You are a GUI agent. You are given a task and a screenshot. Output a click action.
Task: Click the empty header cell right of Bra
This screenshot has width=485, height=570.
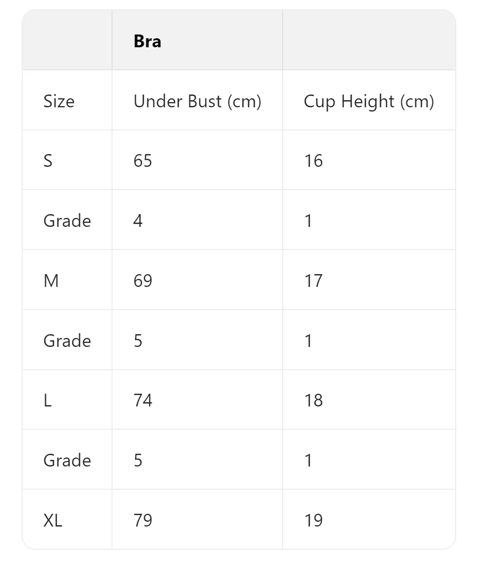(369, 41)
